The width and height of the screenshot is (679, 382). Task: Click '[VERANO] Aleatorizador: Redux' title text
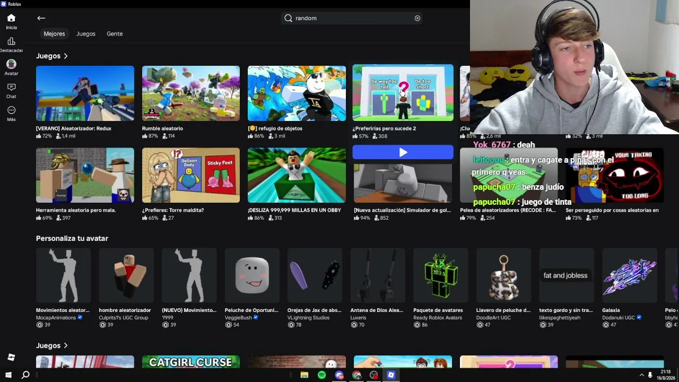pyautogui.click(x=74, y=128)
